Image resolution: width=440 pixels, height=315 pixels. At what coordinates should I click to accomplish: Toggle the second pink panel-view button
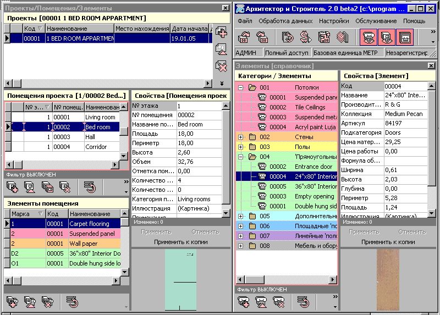pyautogui.click(x=387, y=37)
